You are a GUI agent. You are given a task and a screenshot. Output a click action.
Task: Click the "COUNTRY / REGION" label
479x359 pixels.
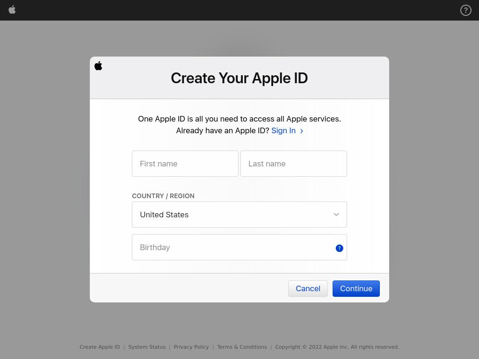(163, 196)
